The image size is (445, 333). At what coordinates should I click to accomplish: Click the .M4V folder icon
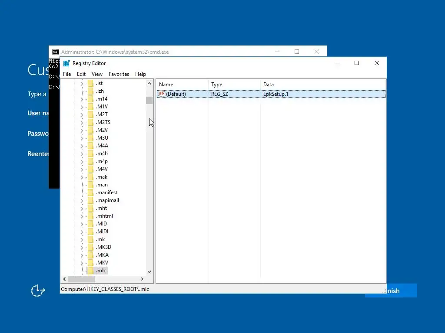(90, 169)
